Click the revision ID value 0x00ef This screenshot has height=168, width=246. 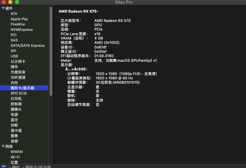point(101,51)
